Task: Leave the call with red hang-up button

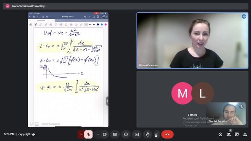Action: point(167,134)
